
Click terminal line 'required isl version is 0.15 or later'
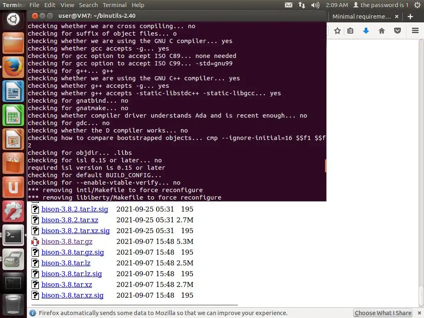pyautogui.click(x=96, y=168)
